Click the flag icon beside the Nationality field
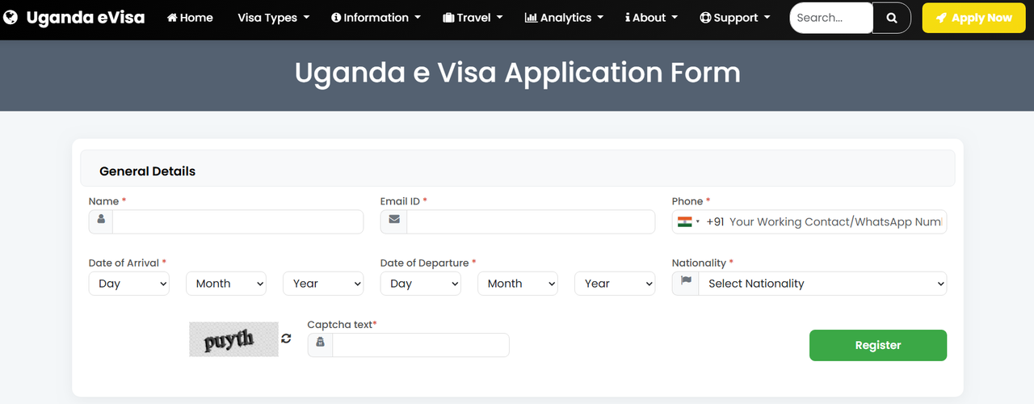Image resolution: width=1034 pixels, height=404 pixels. 686,282
